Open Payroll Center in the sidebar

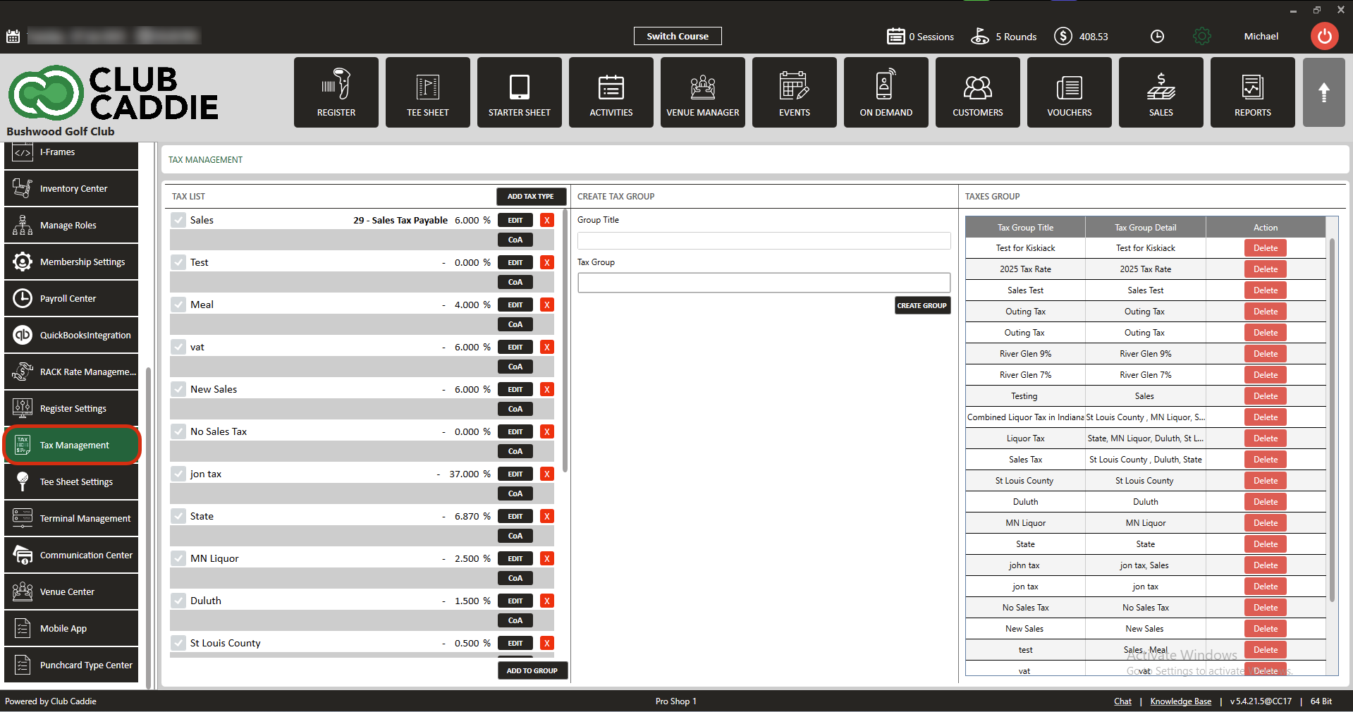71,298
